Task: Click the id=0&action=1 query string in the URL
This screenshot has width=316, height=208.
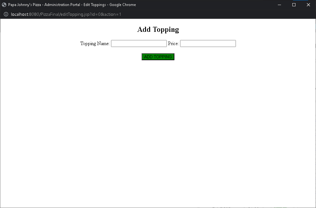Action: pyautogui.click(x=107, y=14)
